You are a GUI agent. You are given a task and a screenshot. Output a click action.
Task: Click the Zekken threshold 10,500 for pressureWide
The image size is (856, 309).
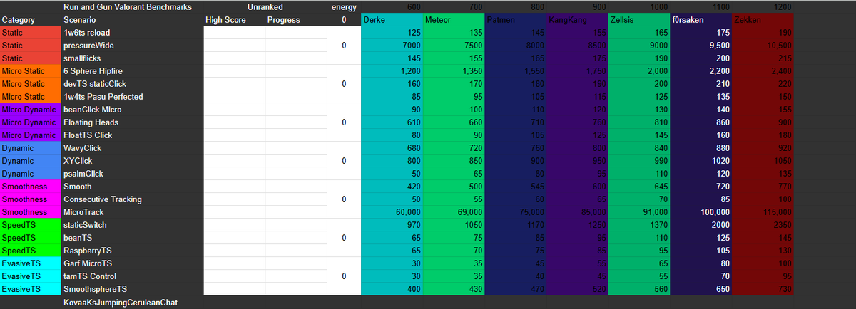(763, 45)
